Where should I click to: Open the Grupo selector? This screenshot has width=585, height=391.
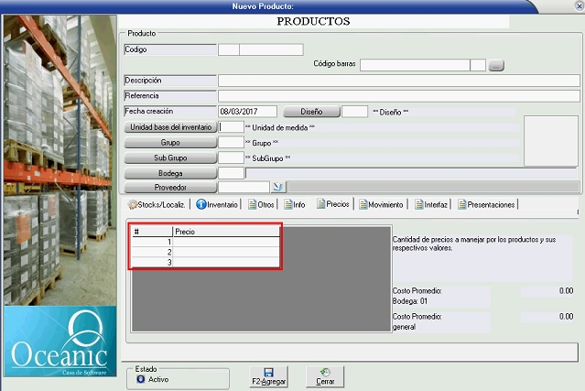click(170, 143)
